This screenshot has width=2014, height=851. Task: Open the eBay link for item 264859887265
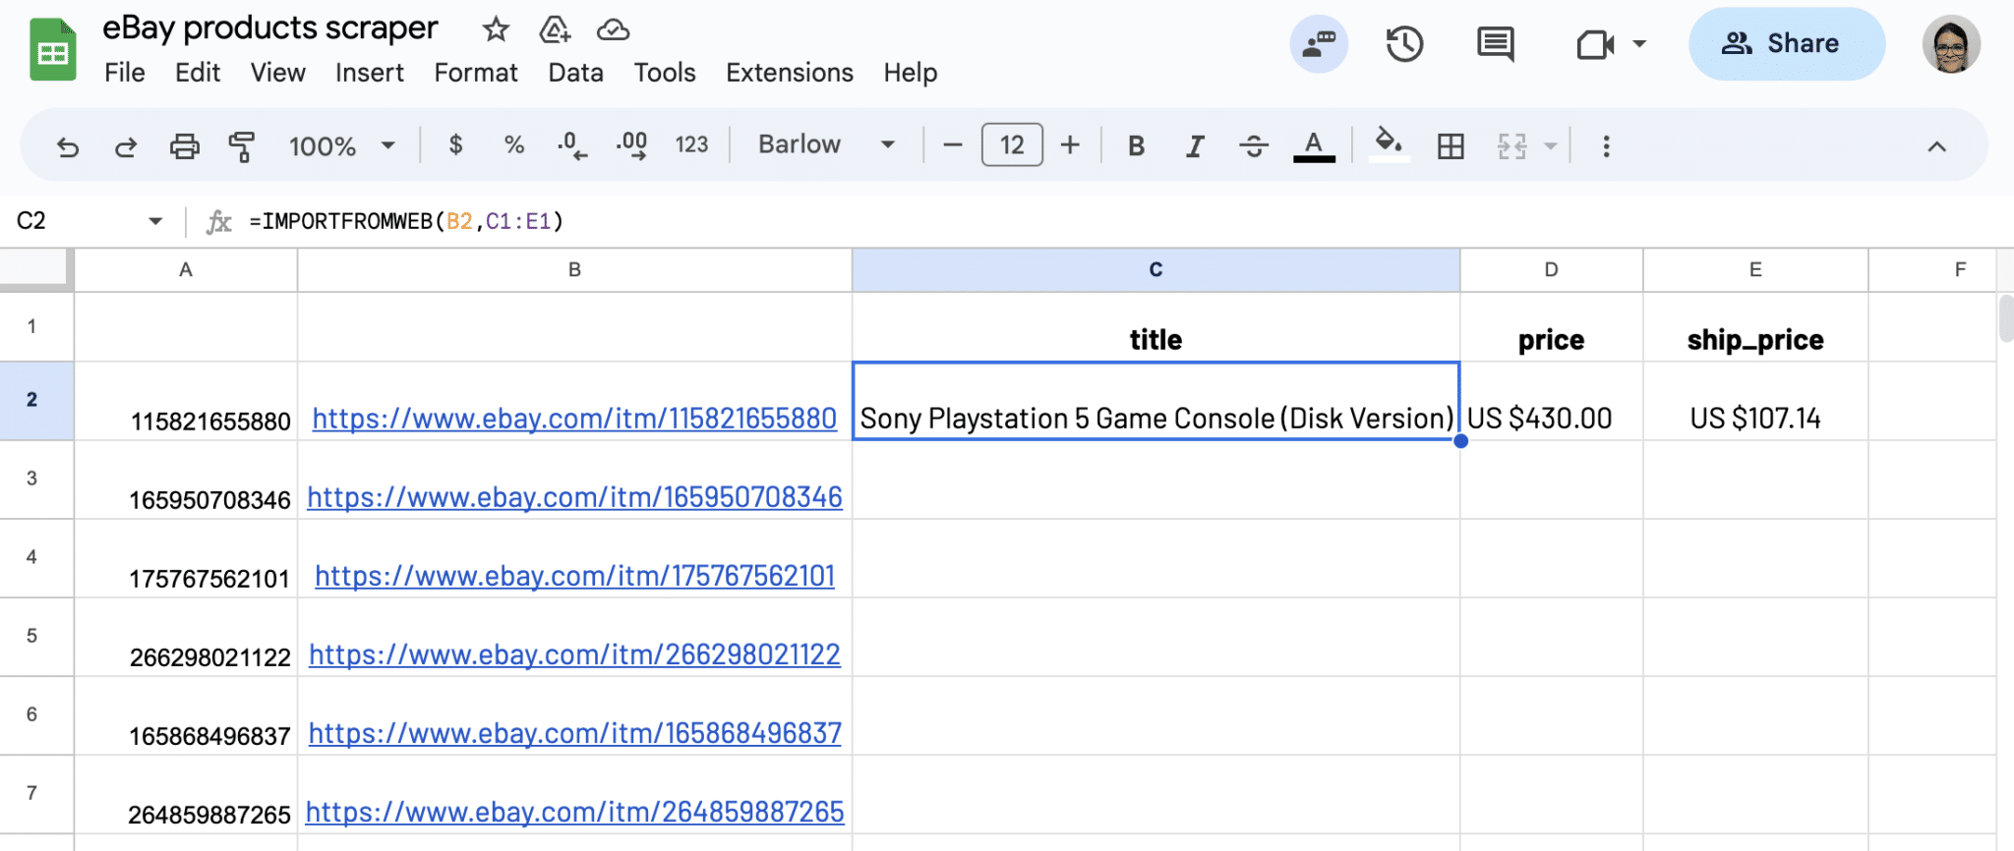pyautogui.click(x=574, y=812)
